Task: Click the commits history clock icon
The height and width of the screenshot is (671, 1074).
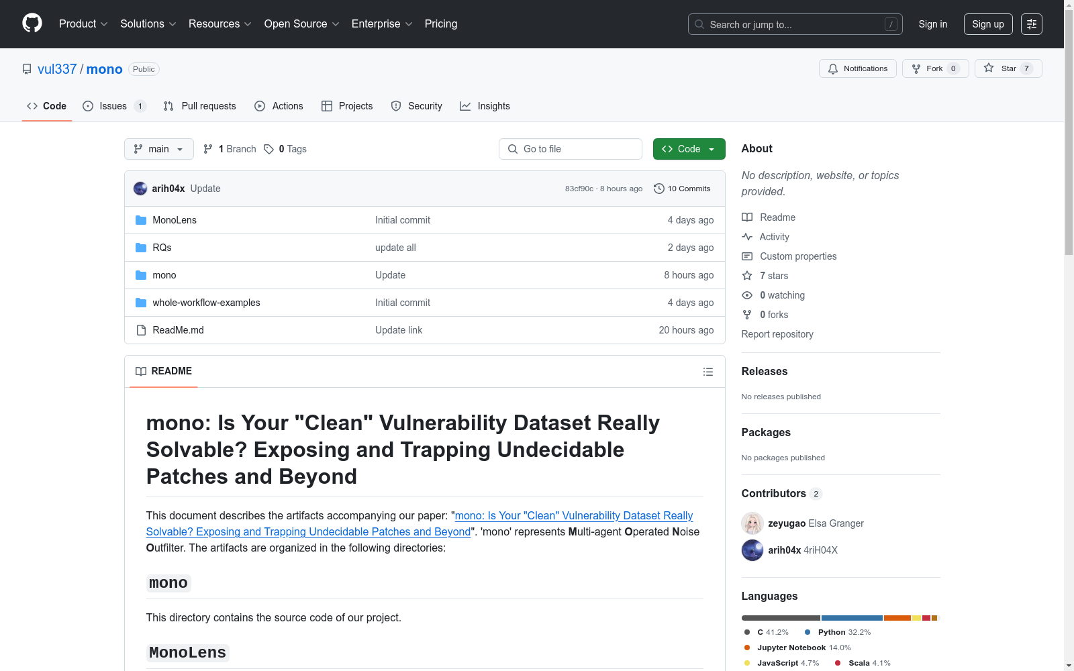Action: [659, 189]
